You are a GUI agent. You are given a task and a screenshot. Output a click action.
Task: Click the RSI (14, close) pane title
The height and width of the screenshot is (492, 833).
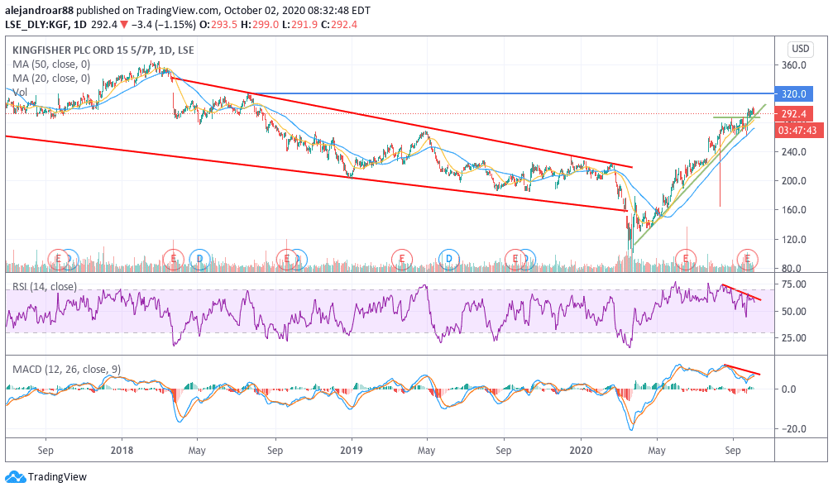point(45,287)
